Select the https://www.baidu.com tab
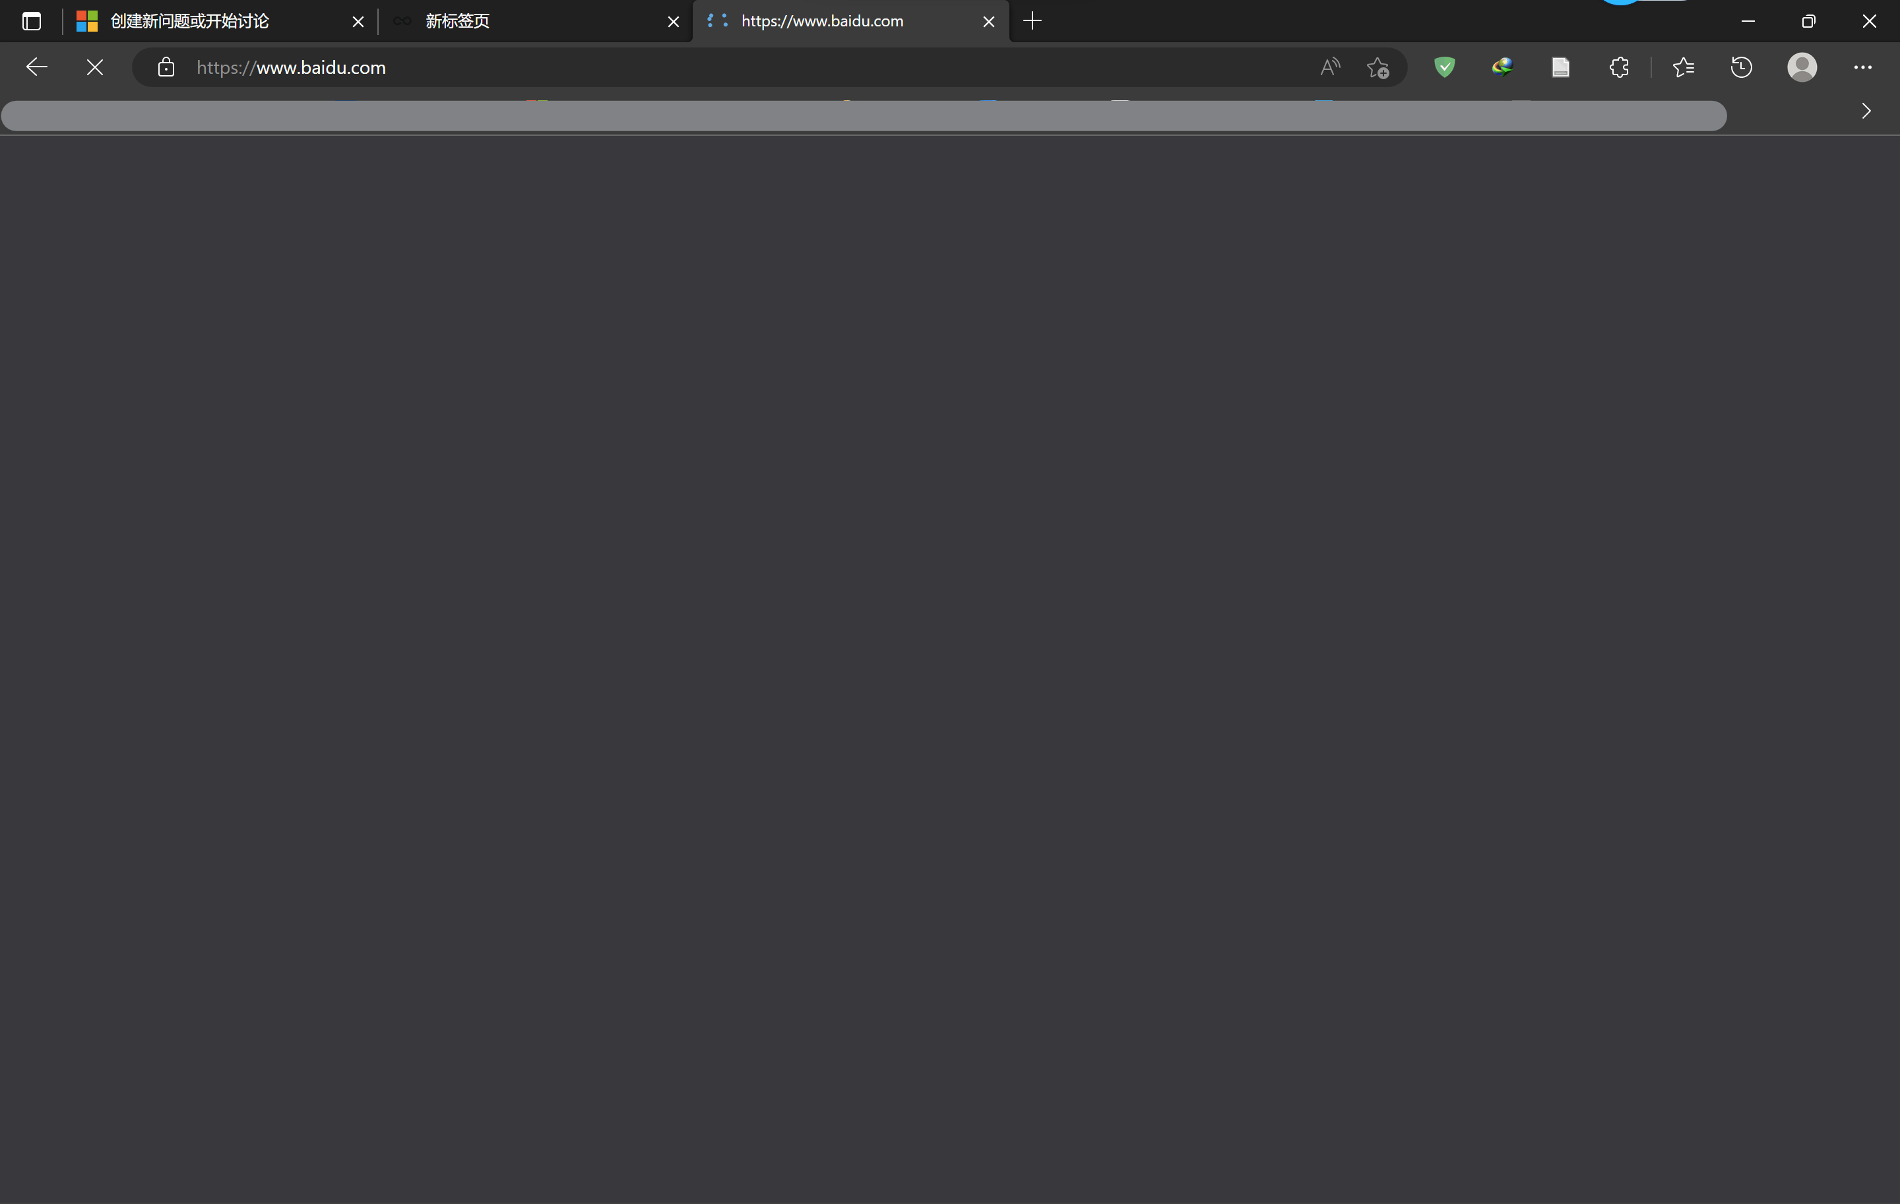Viewport: 1900px width, 1204px height. 850,21
